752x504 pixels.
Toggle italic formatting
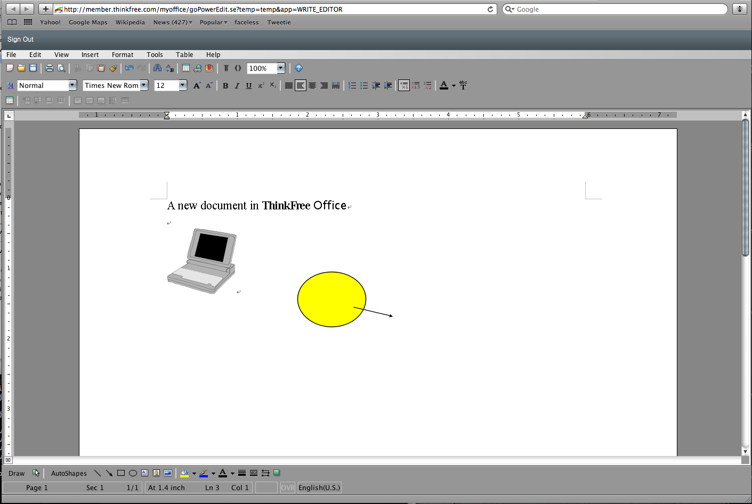[237, 85]
